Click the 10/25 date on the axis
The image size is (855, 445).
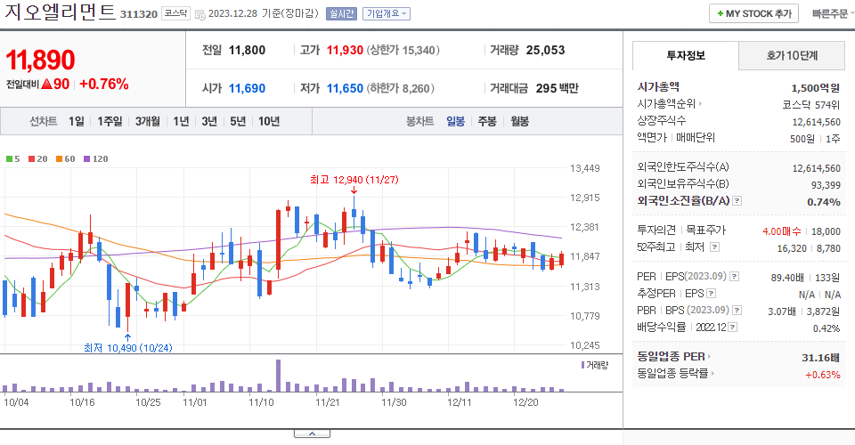tap(148, 402)
